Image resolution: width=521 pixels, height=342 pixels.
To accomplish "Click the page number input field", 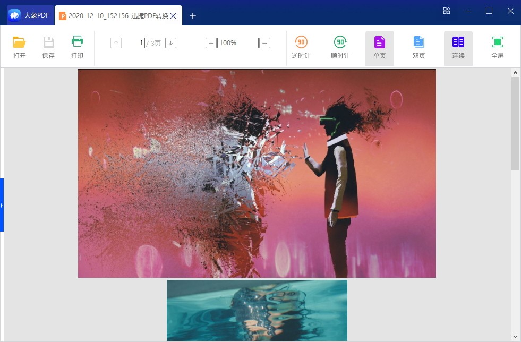I will pyautogui.click(x=133, y=43).
